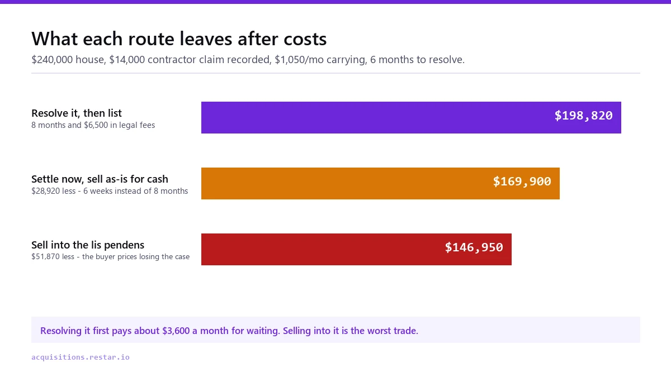671x377 pixels.
Task: Click the $169,900 value label
Action: point(522,182)
